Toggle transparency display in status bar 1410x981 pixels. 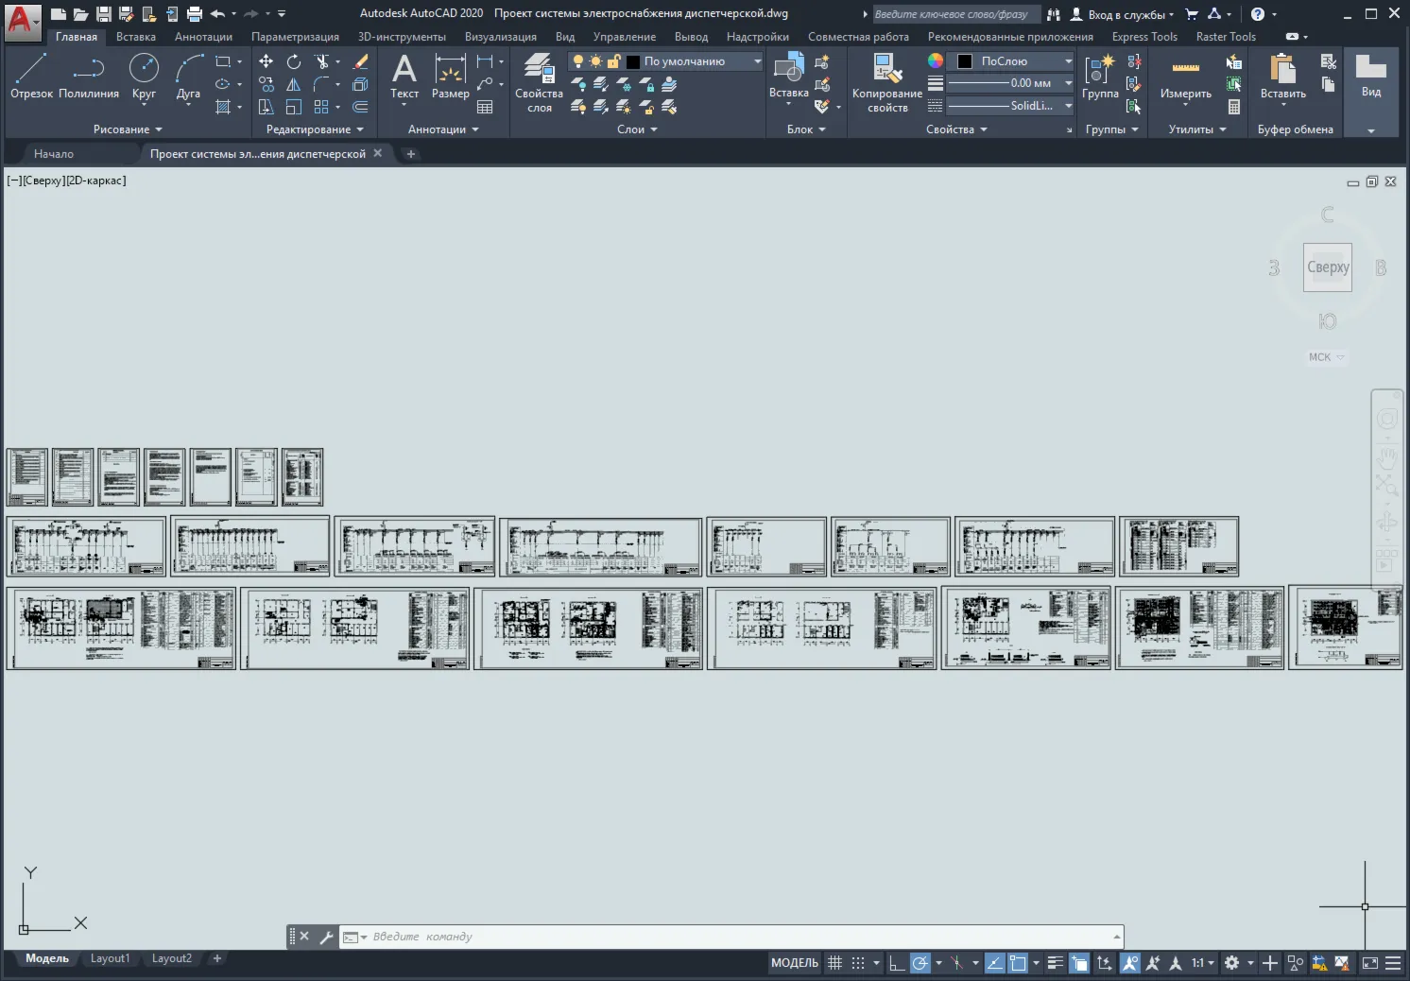point(1079,963)
